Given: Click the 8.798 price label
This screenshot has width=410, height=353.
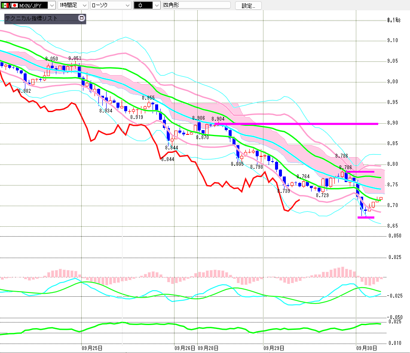Looking at the screenshot, I should 257,167.
